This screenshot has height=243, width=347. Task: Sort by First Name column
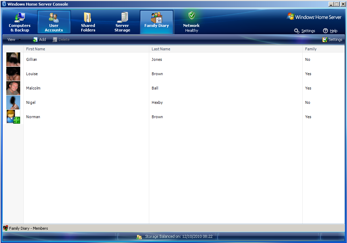(x=86, y=49)
